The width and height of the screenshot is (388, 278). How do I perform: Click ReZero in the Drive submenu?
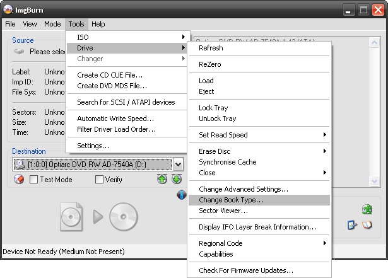[x=259, y=64]
